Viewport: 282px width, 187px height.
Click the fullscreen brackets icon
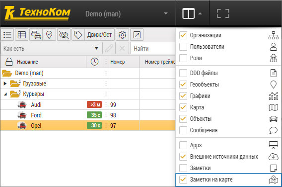pyautogui.click(x=223, y=13)
